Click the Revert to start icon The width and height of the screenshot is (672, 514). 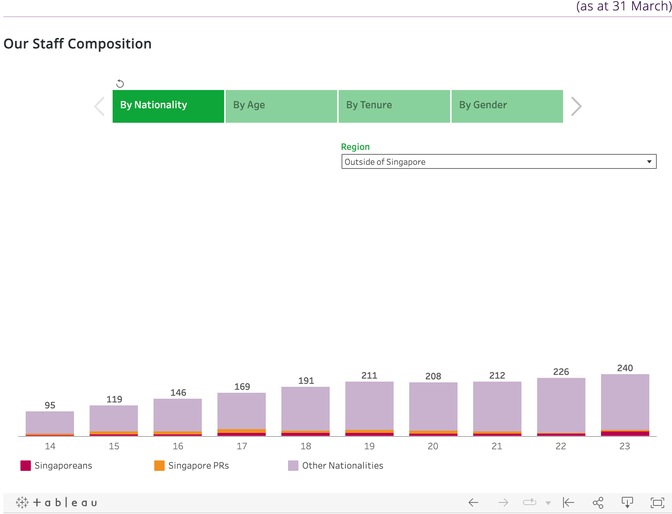(x=569, y=503)
